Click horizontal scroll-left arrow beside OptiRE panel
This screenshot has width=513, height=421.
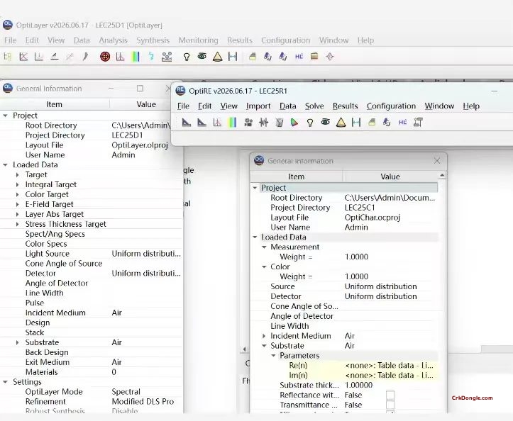tap(244, 349)
